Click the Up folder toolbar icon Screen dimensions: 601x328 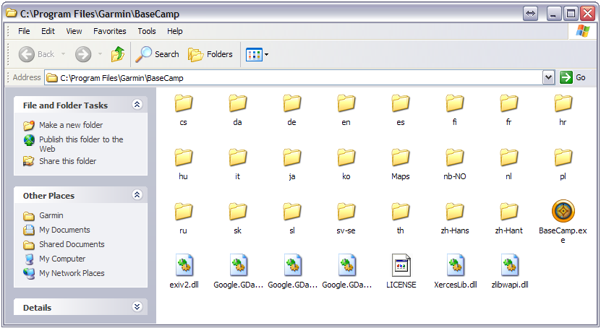tap(118, 54)
